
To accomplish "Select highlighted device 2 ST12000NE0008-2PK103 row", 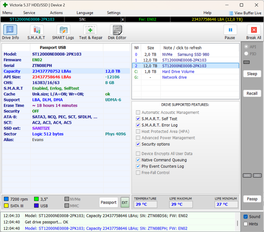I will click(x=186, y=66).
